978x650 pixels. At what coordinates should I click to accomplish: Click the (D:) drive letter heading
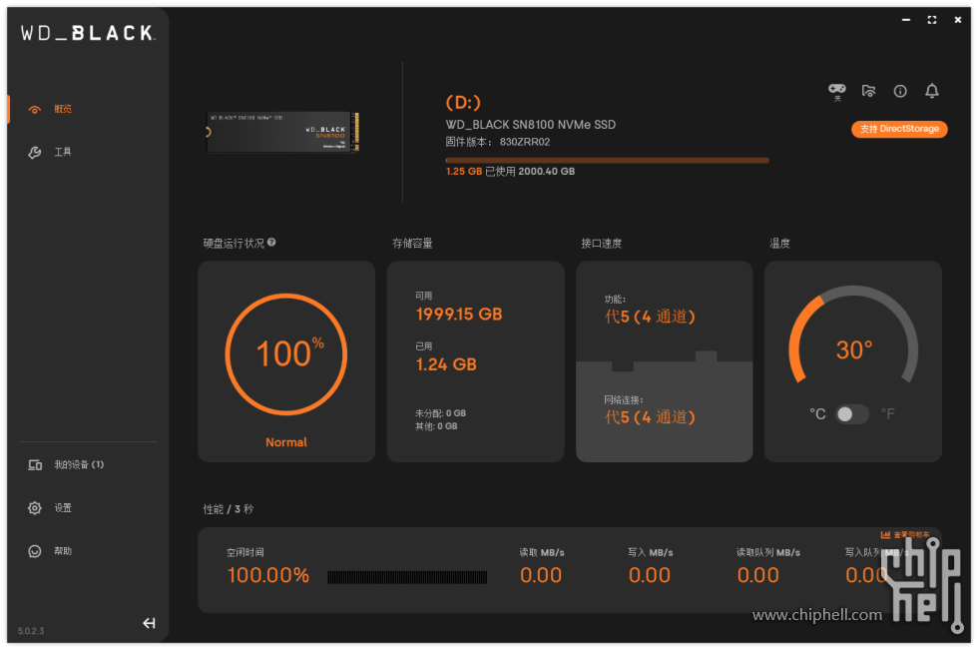point(463,102)
